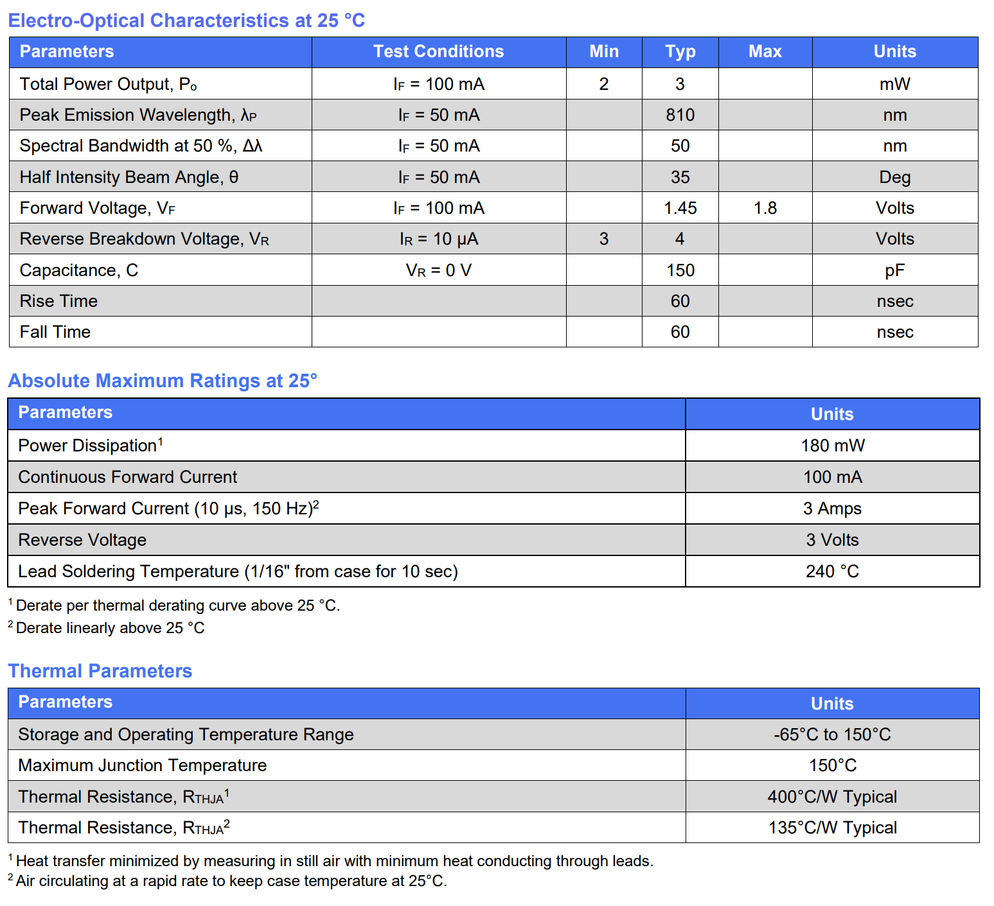
Task: Select the Max column header
Action: coord(765,51)
